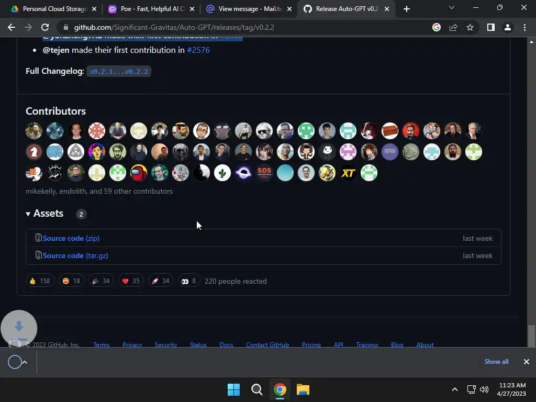Viewport: 536px width, 402px height.
Task: Toggle eyes reaction showing 8
Action: (188, 281)
